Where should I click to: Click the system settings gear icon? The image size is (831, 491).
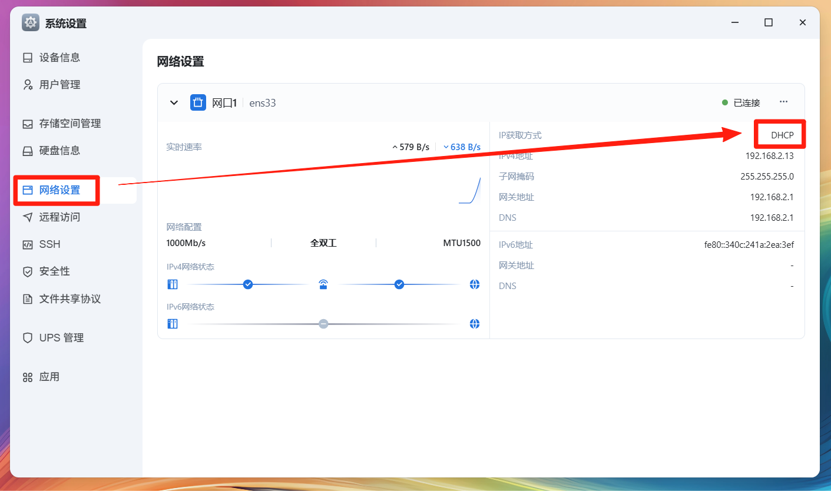(31, 23)
